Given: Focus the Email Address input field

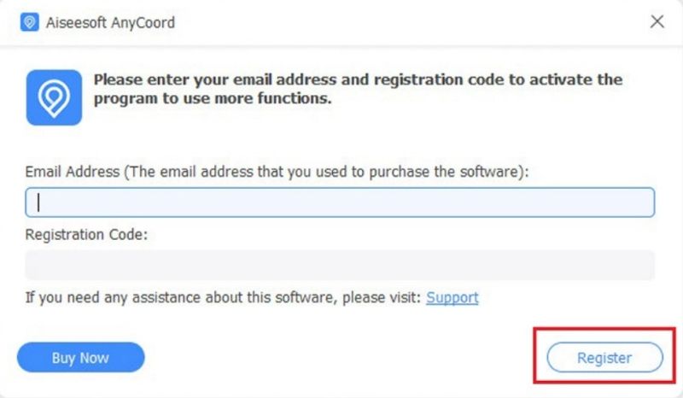Looking at the screenshot, I should [341, 202].
